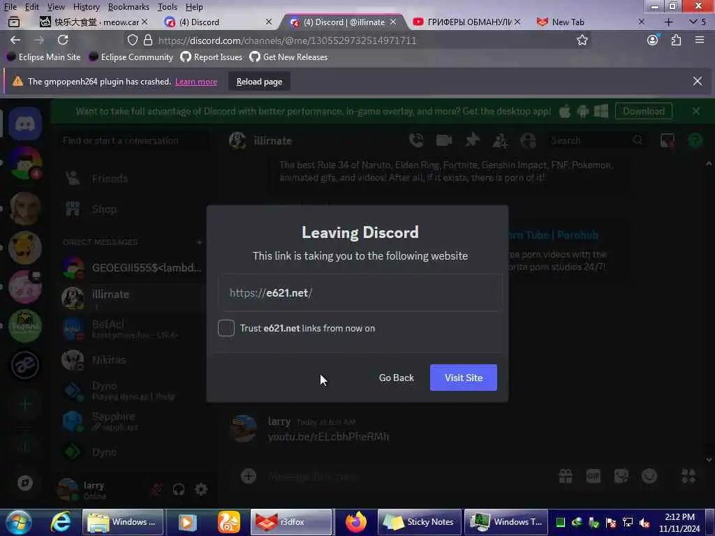Open the browser hamburger menu
The height and width of the screenshot is (536, 715).
[x=700, y=40]
